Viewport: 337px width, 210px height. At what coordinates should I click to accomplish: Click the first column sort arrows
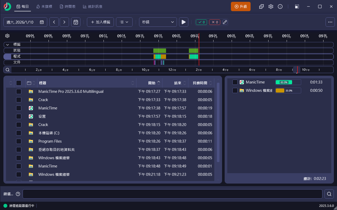(x=11, y=83)
